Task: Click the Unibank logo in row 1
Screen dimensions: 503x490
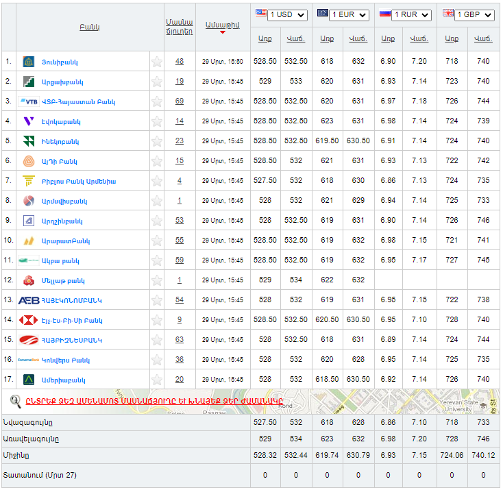Action: click(29, 62)
